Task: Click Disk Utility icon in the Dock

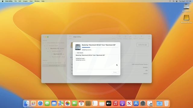Action: (x=150, y=103)
